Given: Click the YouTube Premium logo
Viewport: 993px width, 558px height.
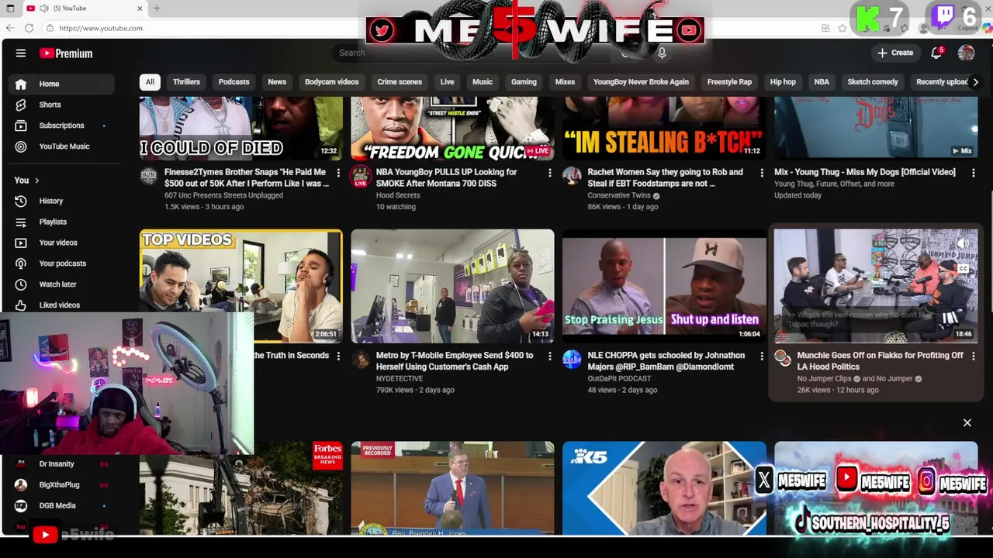Looking at the screenshot, I should [x=66, y=53].
